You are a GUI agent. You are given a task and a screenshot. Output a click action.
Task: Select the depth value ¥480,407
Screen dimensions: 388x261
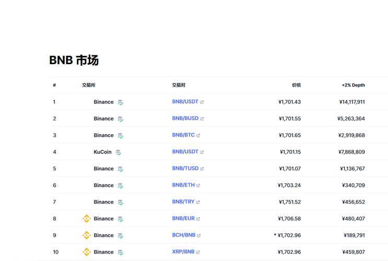[354, 219]
